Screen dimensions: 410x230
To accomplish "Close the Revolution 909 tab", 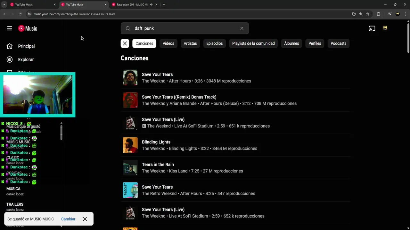I will pyautogui.click(x=156, y=4).
